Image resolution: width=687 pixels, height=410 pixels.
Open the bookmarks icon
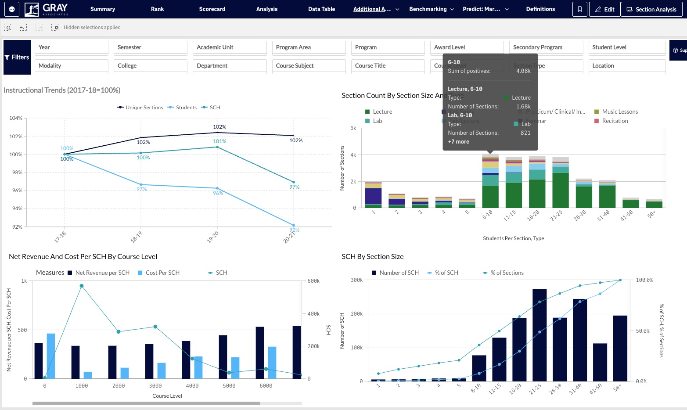[579, 9]
